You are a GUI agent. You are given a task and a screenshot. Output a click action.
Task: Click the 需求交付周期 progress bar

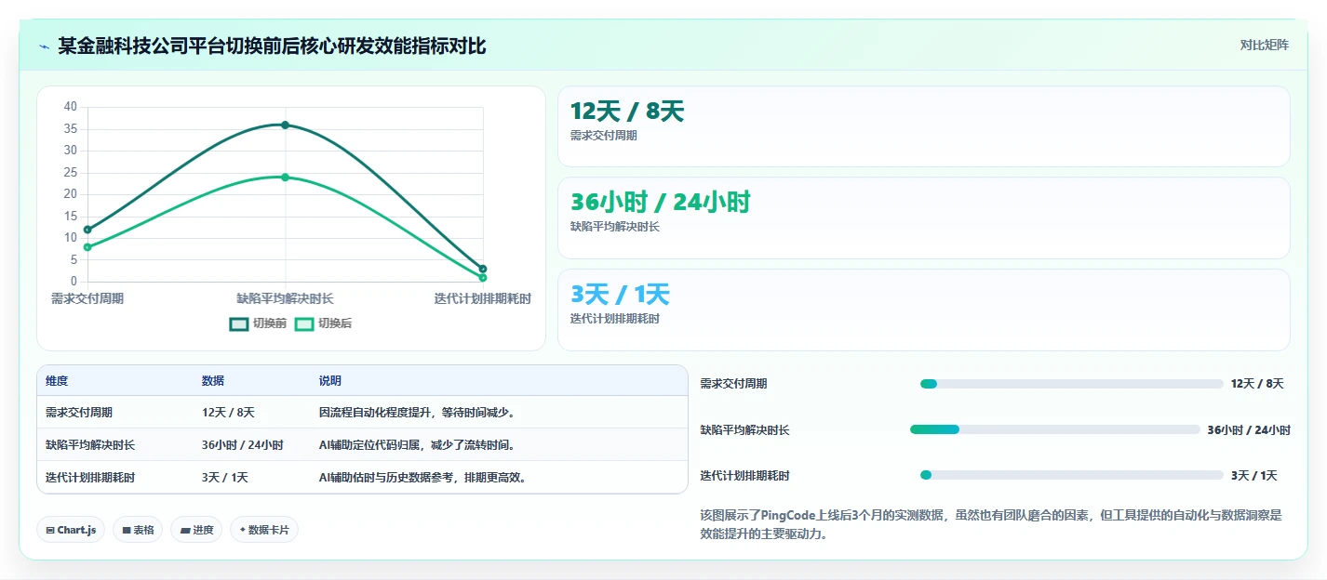point(1071,384)
